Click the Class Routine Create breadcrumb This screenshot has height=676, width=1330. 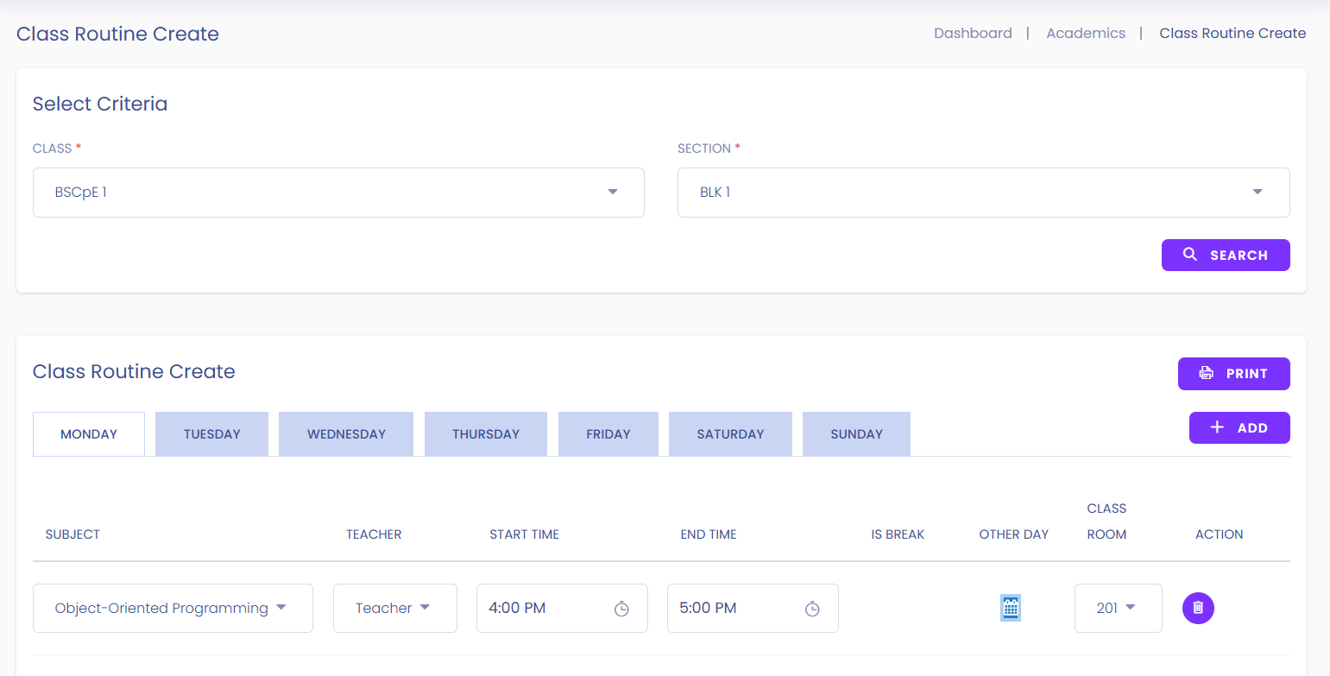coord(1232,33)
